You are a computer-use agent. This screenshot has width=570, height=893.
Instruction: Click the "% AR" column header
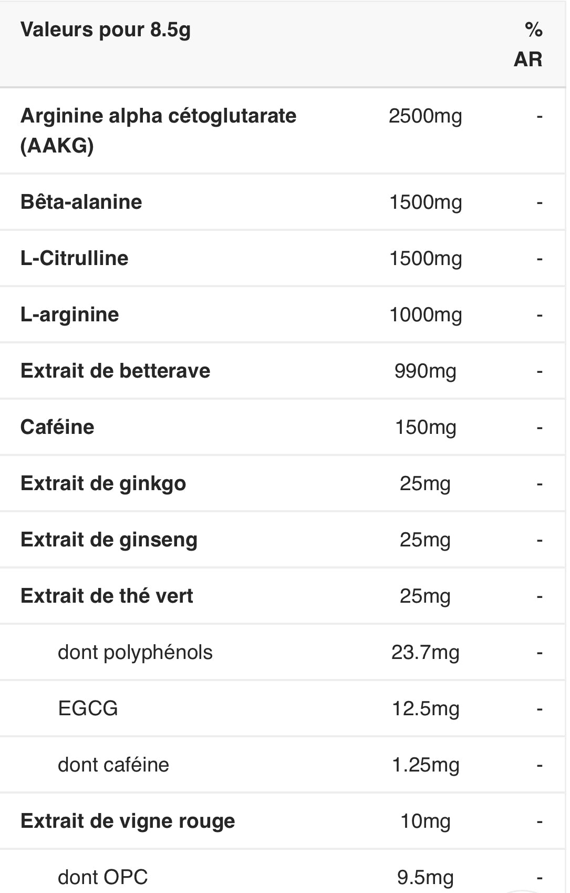click(528, 44)
